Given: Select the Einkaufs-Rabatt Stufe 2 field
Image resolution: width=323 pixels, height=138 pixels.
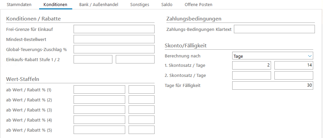Looking at the screenshot, I should coord(135,59).
